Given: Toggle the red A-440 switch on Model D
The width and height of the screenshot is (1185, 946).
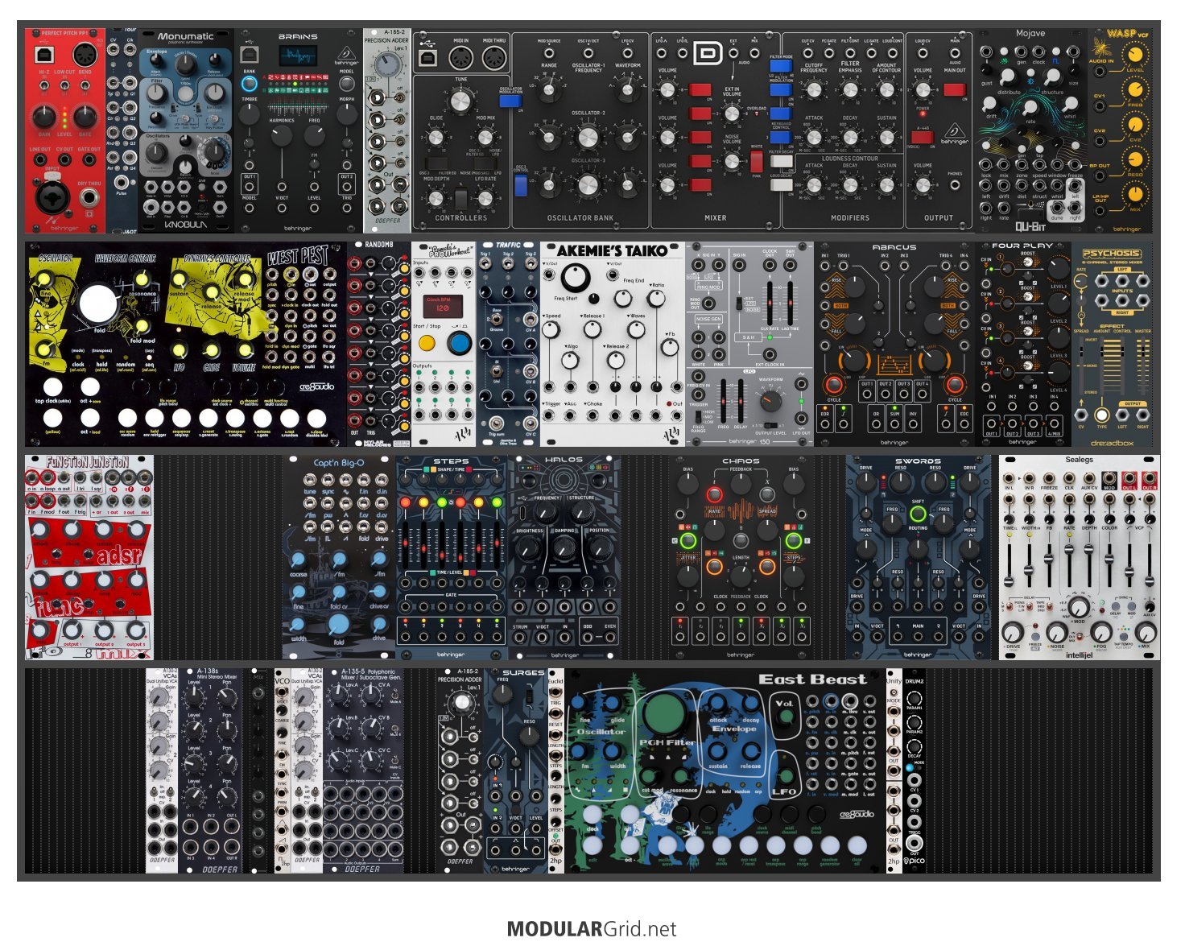Looking at the screenshot, I should pos(923,138).
